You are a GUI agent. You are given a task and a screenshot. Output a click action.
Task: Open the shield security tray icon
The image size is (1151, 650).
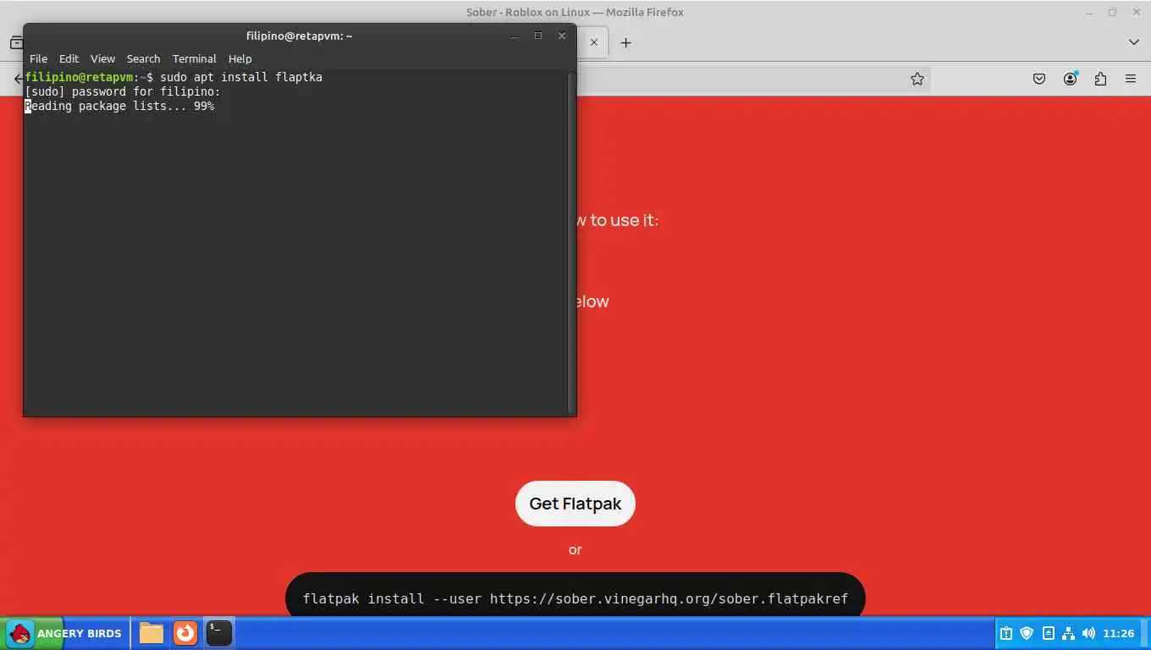pyautogui.click(x=1027, y=633)
